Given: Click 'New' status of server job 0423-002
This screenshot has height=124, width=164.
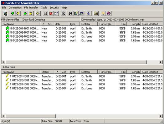Looking at the screenshot, I should click(44, 32).
